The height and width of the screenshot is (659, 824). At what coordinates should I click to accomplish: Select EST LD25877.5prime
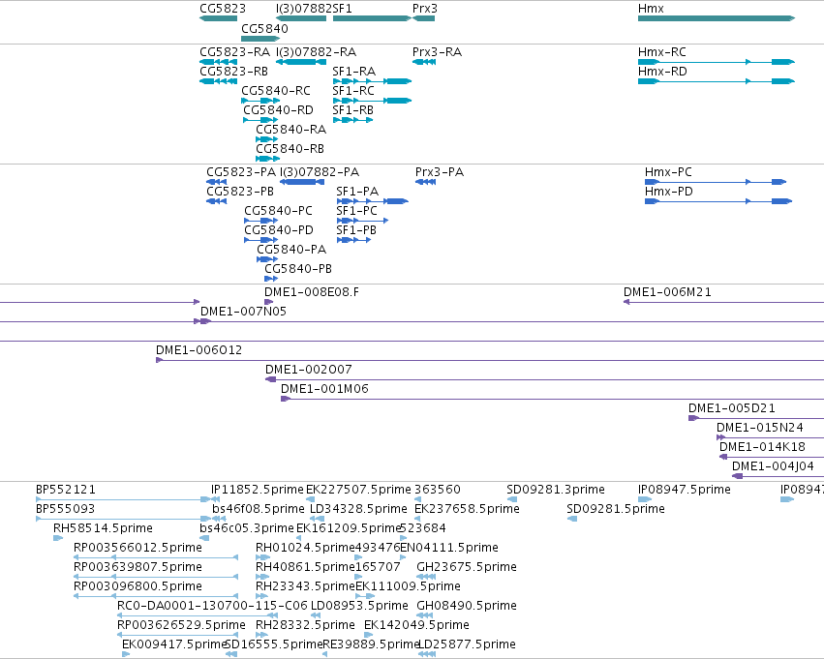pyautogui.click(x=427, y=654)
